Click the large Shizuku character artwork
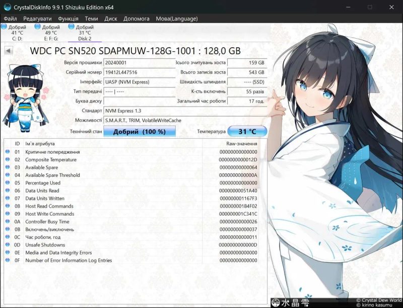This screenshot has width=403, height=308. point(335,162)
